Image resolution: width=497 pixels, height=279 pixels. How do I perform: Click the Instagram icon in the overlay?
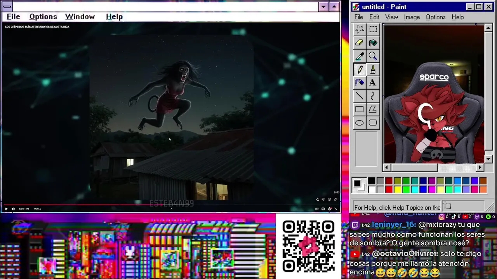tap(441, 217)
